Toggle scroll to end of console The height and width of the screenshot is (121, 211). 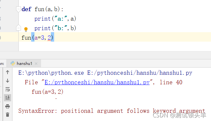8,98
